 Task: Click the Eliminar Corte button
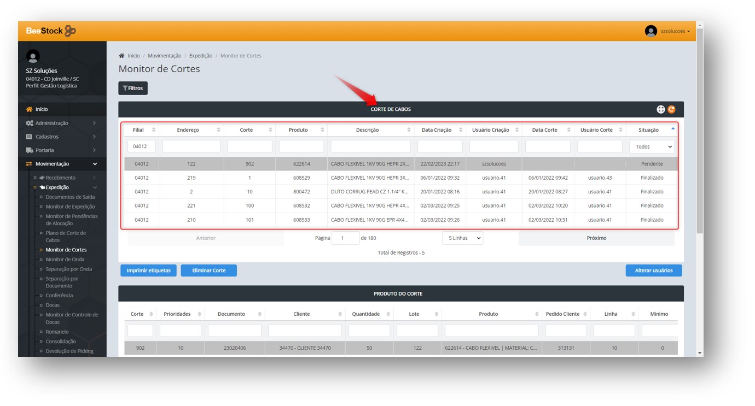[208, 270]
